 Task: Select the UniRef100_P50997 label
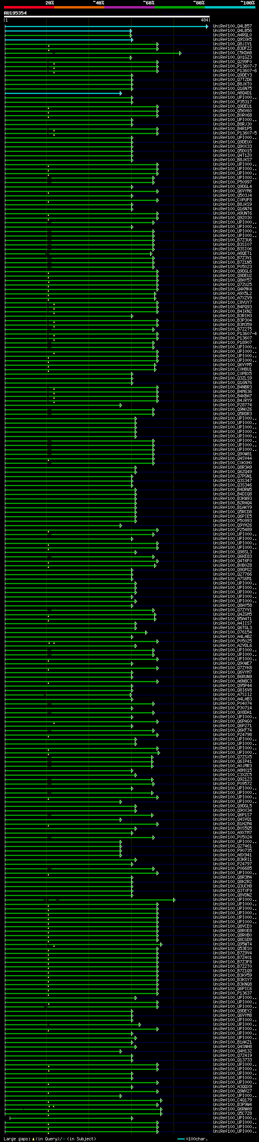[x=232, y=182]
